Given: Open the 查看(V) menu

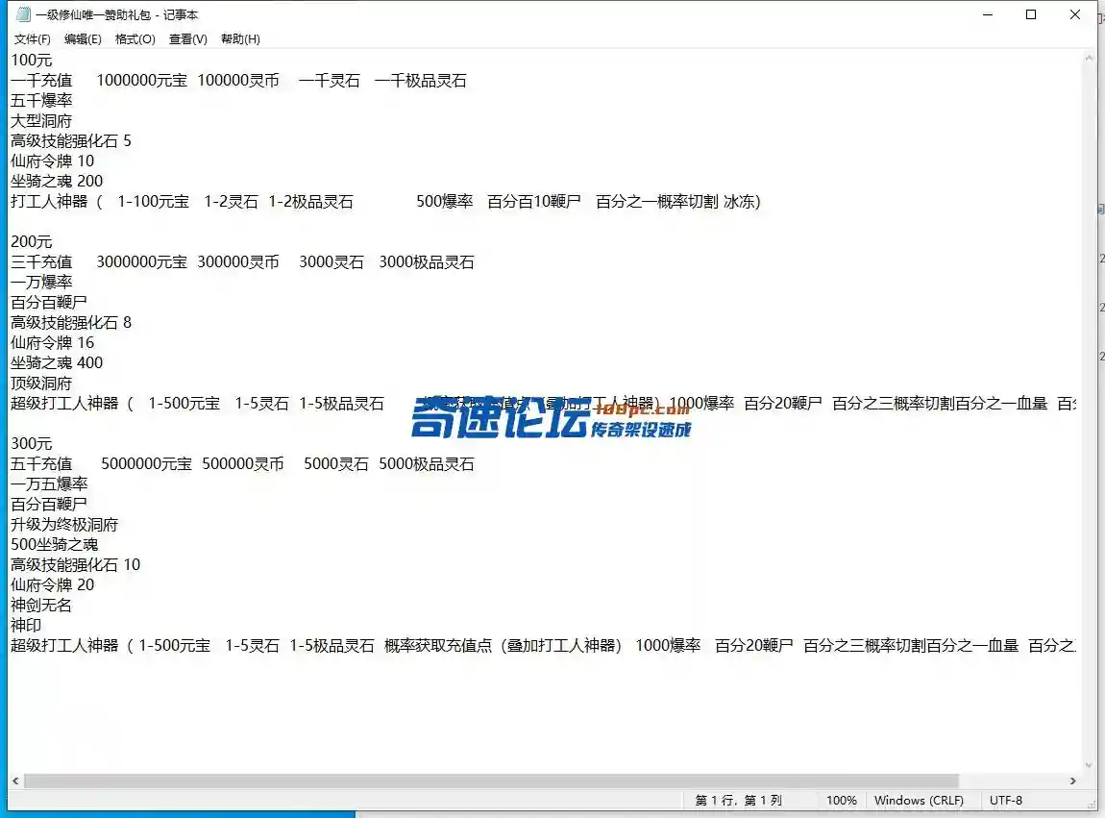Looking at the screenshot, I should click(188, 38).
